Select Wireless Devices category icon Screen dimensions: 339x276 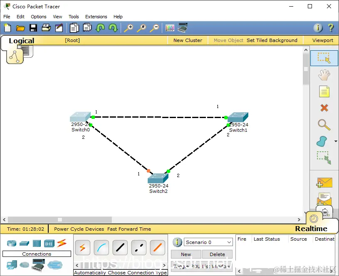pos(49,244)
